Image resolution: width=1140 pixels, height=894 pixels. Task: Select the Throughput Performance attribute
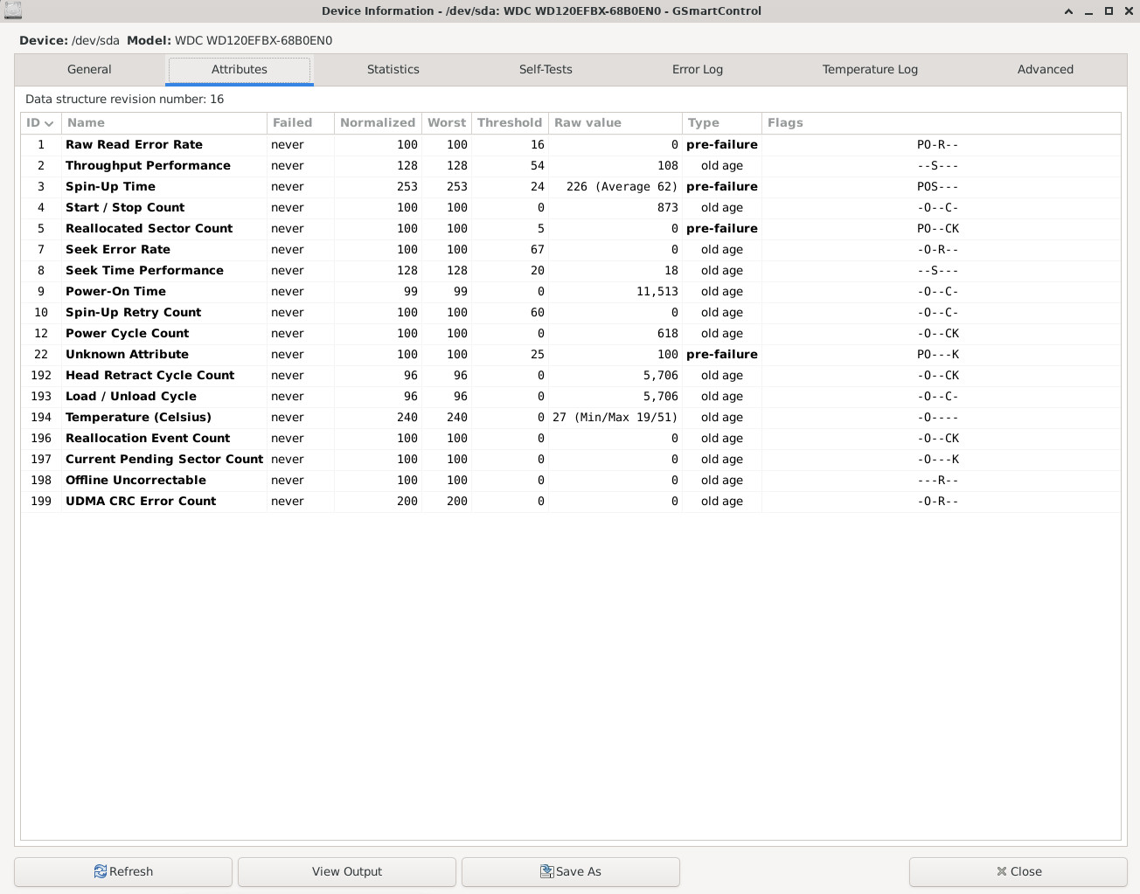[571, 166]
